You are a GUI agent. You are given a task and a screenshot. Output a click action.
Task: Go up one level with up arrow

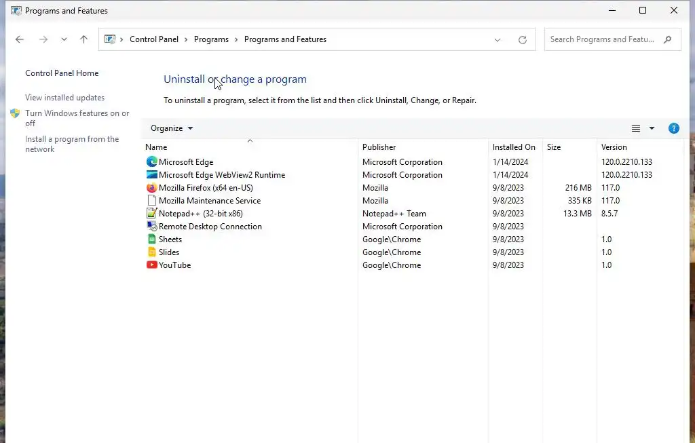pyautogui.click(x=84, y=39)
